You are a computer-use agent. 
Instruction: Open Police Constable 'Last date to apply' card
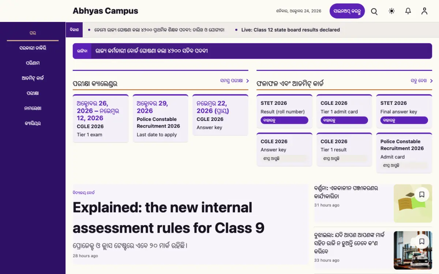point(161,118)
